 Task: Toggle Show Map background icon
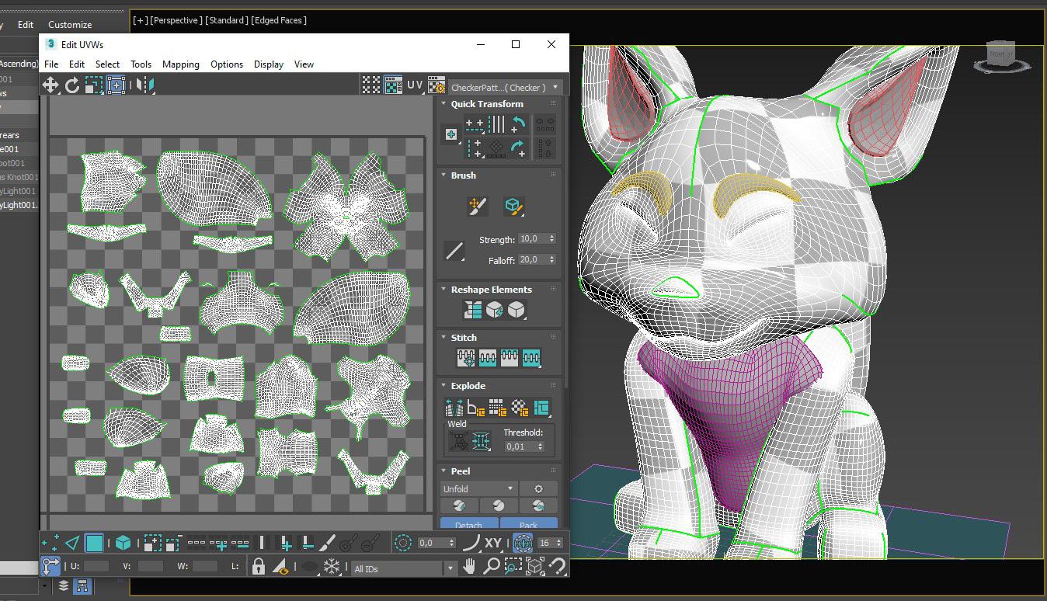pos(393,85)
